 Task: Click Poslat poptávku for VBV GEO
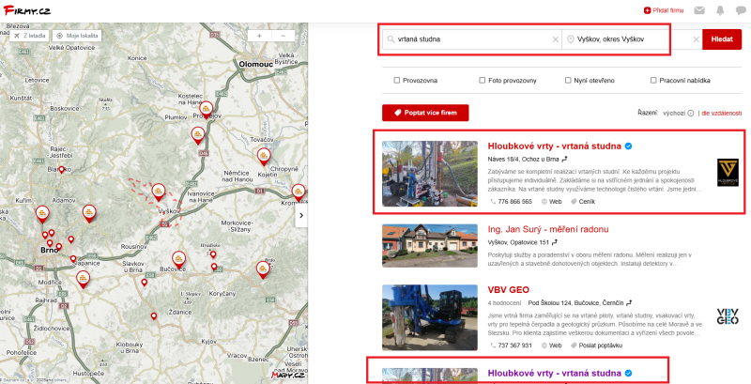tap(599, 346)
